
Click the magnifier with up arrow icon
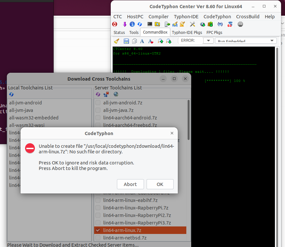(161, 41)
